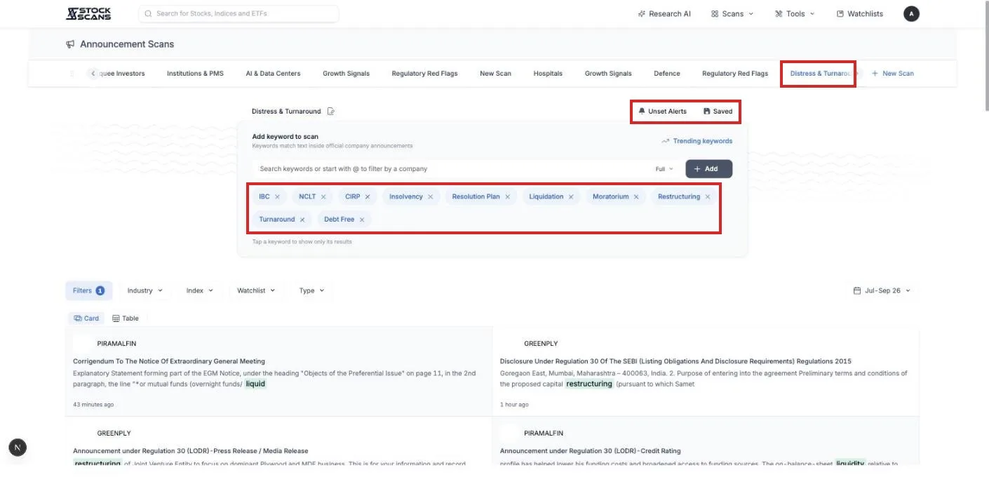Filter results by IBC keyword

(264, 196)
